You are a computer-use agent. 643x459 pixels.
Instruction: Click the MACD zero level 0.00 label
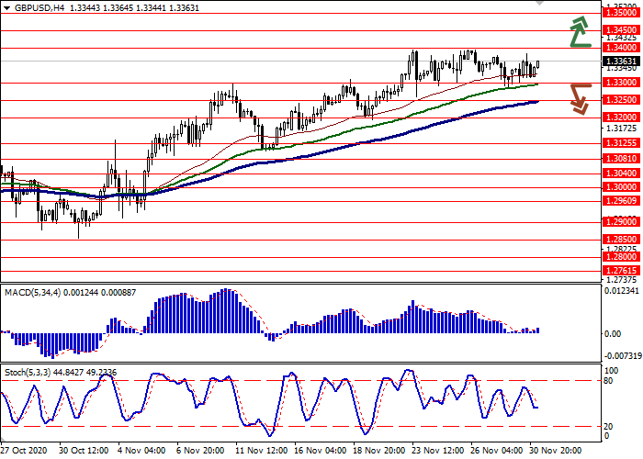613,334
